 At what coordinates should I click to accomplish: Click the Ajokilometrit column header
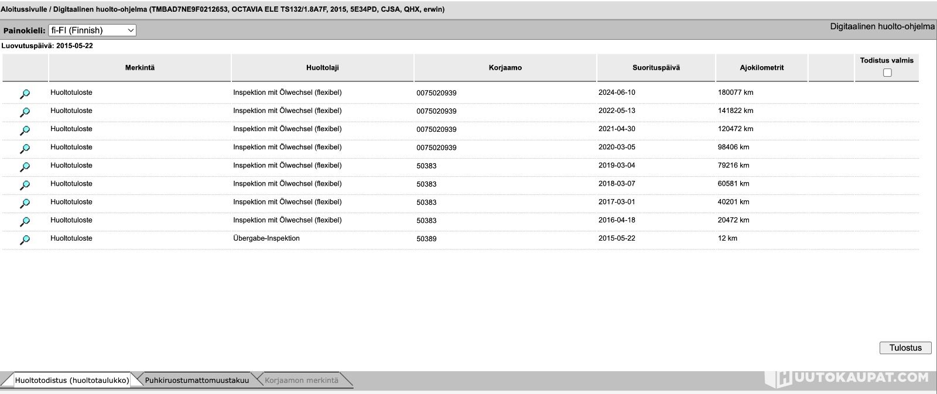(761, 68)
